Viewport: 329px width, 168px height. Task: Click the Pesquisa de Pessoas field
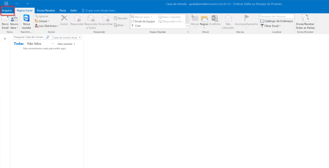(x=276, y=16)
